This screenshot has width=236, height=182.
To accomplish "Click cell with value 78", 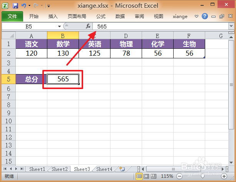I will click(x=126, y=53).
